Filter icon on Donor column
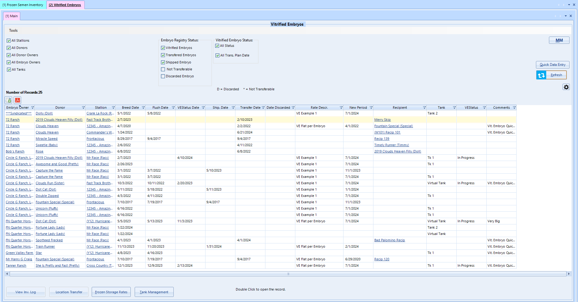The height and width of the screenshot is (302, 578). (84, 108)
